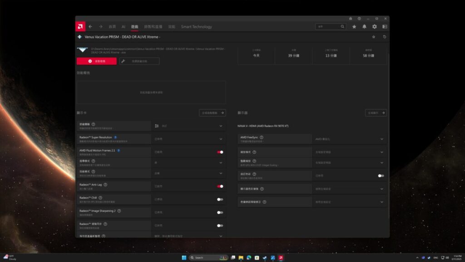Open the bug report tool icon

(x=351, y=18)
